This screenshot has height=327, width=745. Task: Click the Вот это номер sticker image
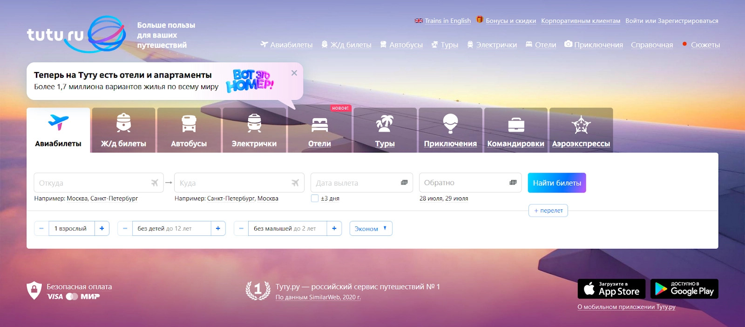point(250,80)
